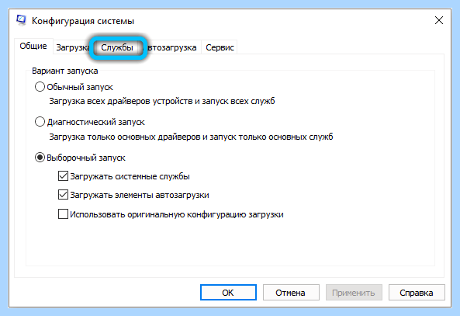Close the Конфигурация системы dialog
The image size is (460, 316).
(439, 20)
